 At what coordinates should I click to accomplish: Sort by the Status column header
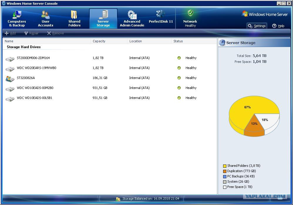[x=194, y=41]
